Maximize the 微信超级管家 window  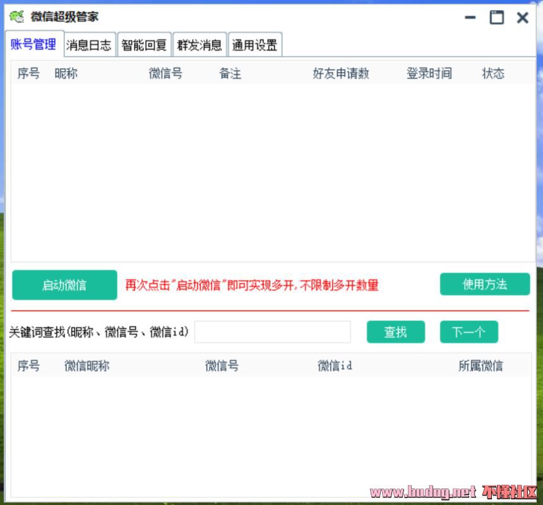point(497,17)
